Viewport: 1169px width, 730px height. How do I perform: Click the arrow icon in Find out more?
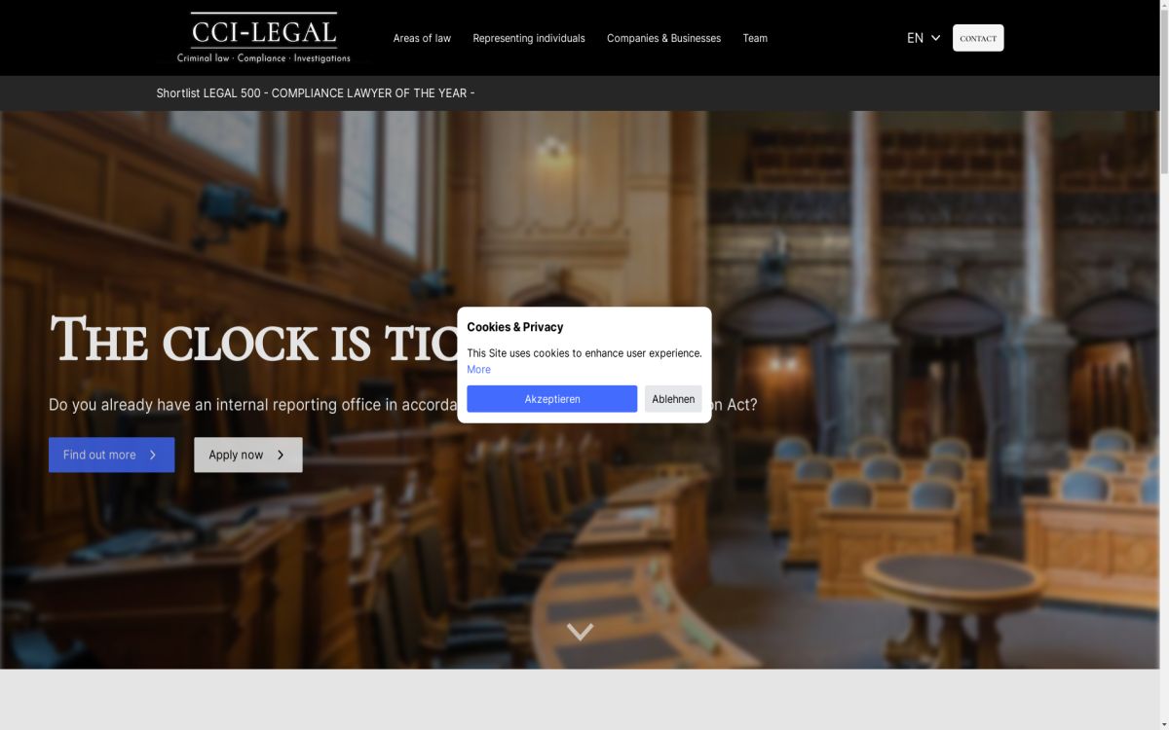pos(153,455)
